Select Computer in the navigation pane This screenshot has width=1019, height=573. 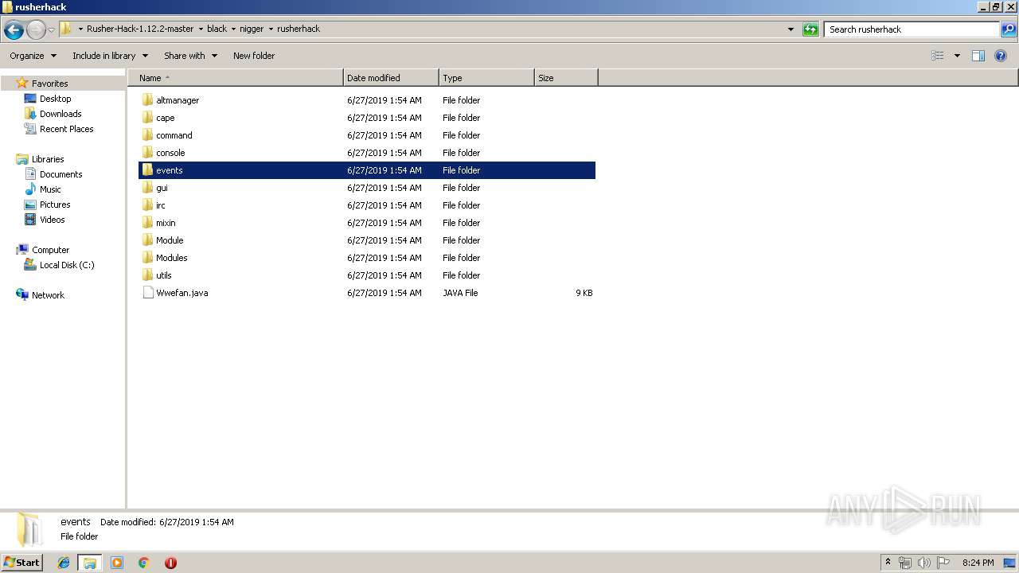coord(50,250)
